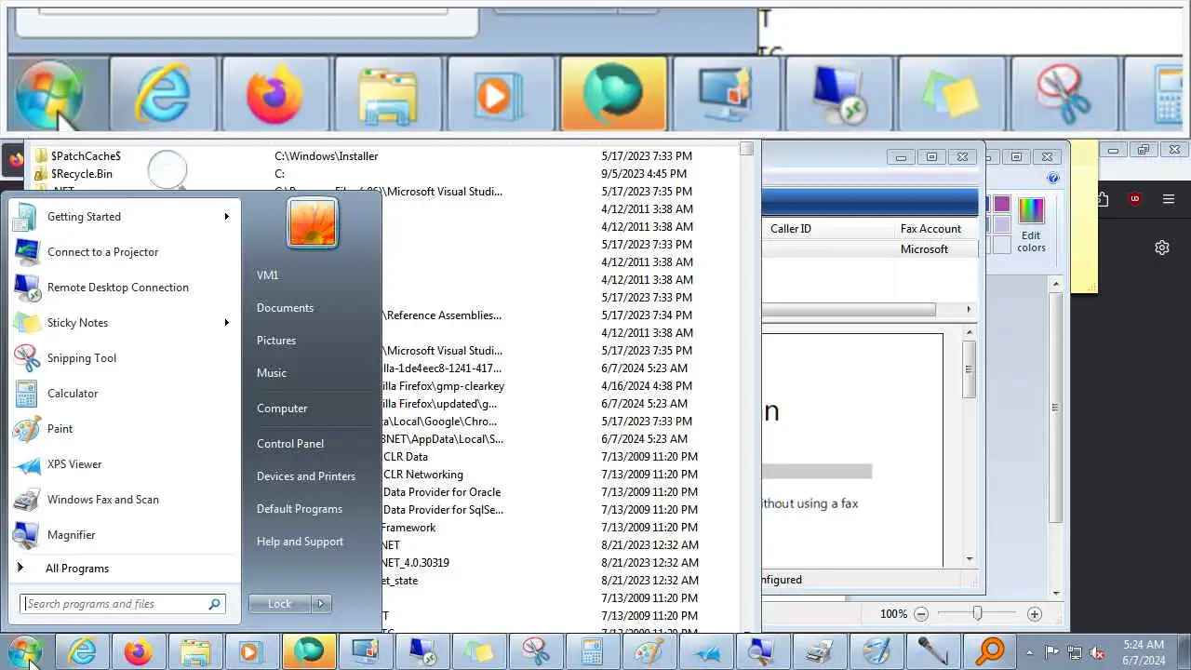Screen dimensions: 1191x670
Task: Expand Sticky Notes jump list arrow
Action: [226, 323]
